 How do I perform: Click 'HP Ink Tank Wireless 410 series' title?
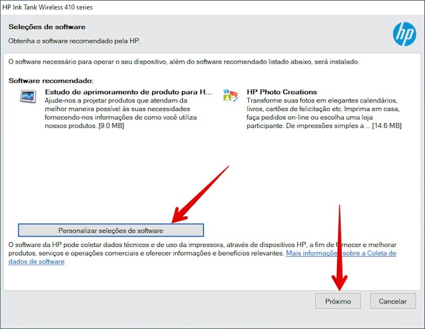(48, 7)
